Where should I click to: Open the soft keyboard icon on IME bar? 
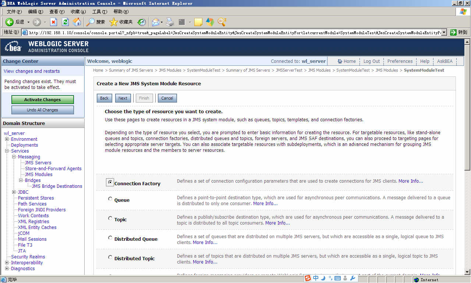[x=337, y=278]
